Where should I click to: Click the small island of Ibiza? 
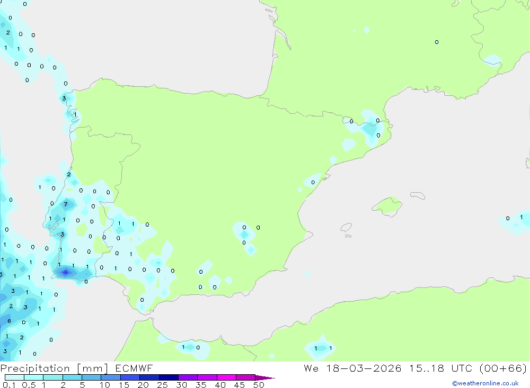point(346,228)
